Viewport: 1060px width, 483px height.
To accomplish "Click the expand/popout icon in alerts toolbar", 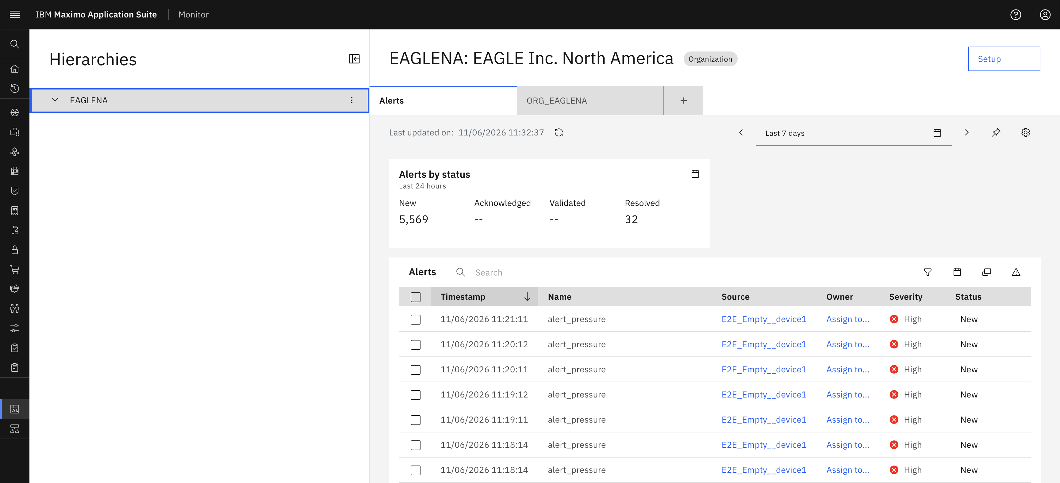I will coord(986,272).
